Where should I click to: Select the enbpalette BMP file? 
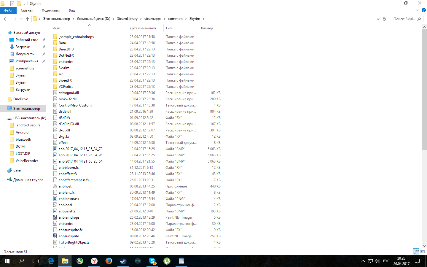click(x=67, y=211)
